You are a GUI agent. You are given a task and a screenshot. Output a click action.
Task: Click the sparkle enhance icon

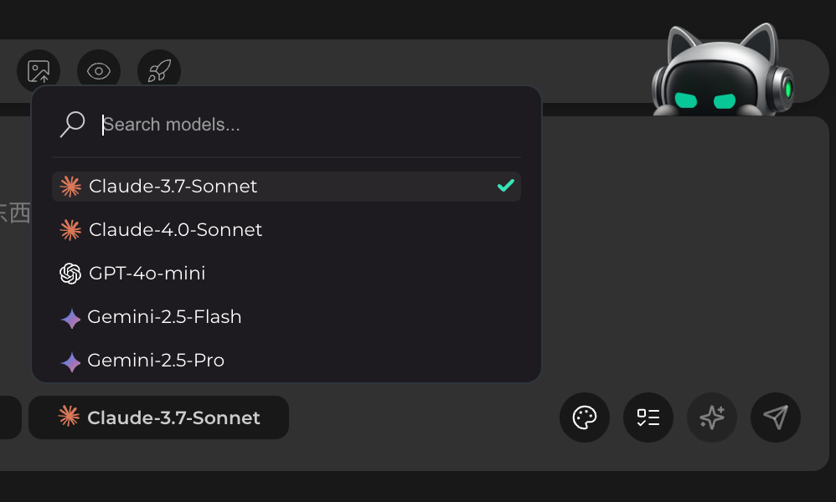point(712,417)
